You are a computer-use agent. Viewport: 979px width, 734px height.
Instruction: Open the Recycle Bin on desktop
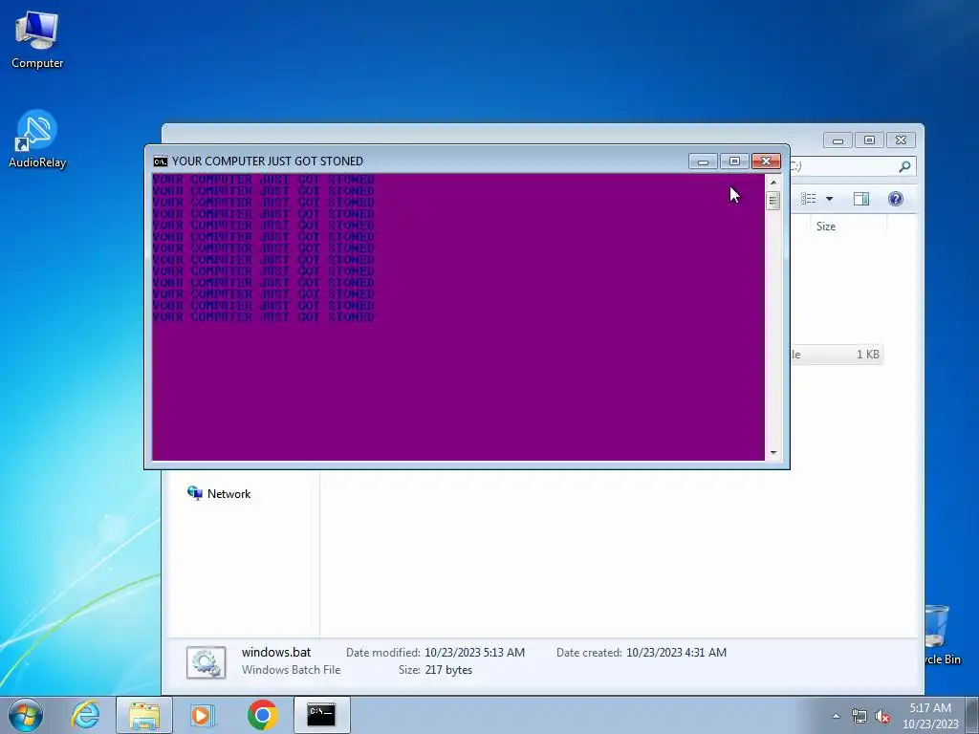tap(940, 634)
